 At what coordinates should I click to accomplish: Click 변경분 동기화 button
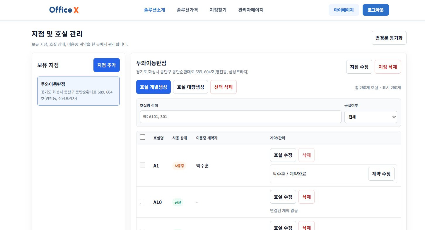389,38
